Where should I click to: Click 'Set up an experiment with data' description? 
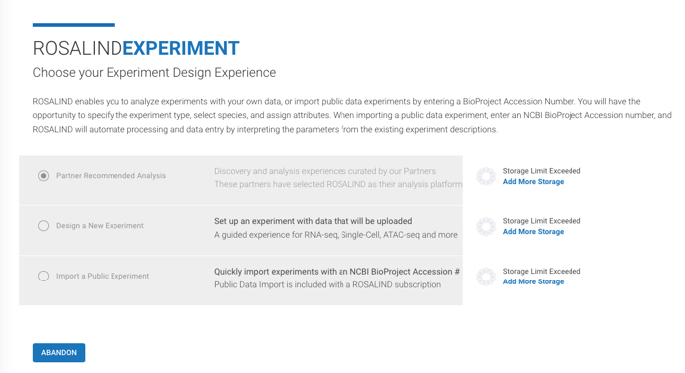tap(314, 221)
